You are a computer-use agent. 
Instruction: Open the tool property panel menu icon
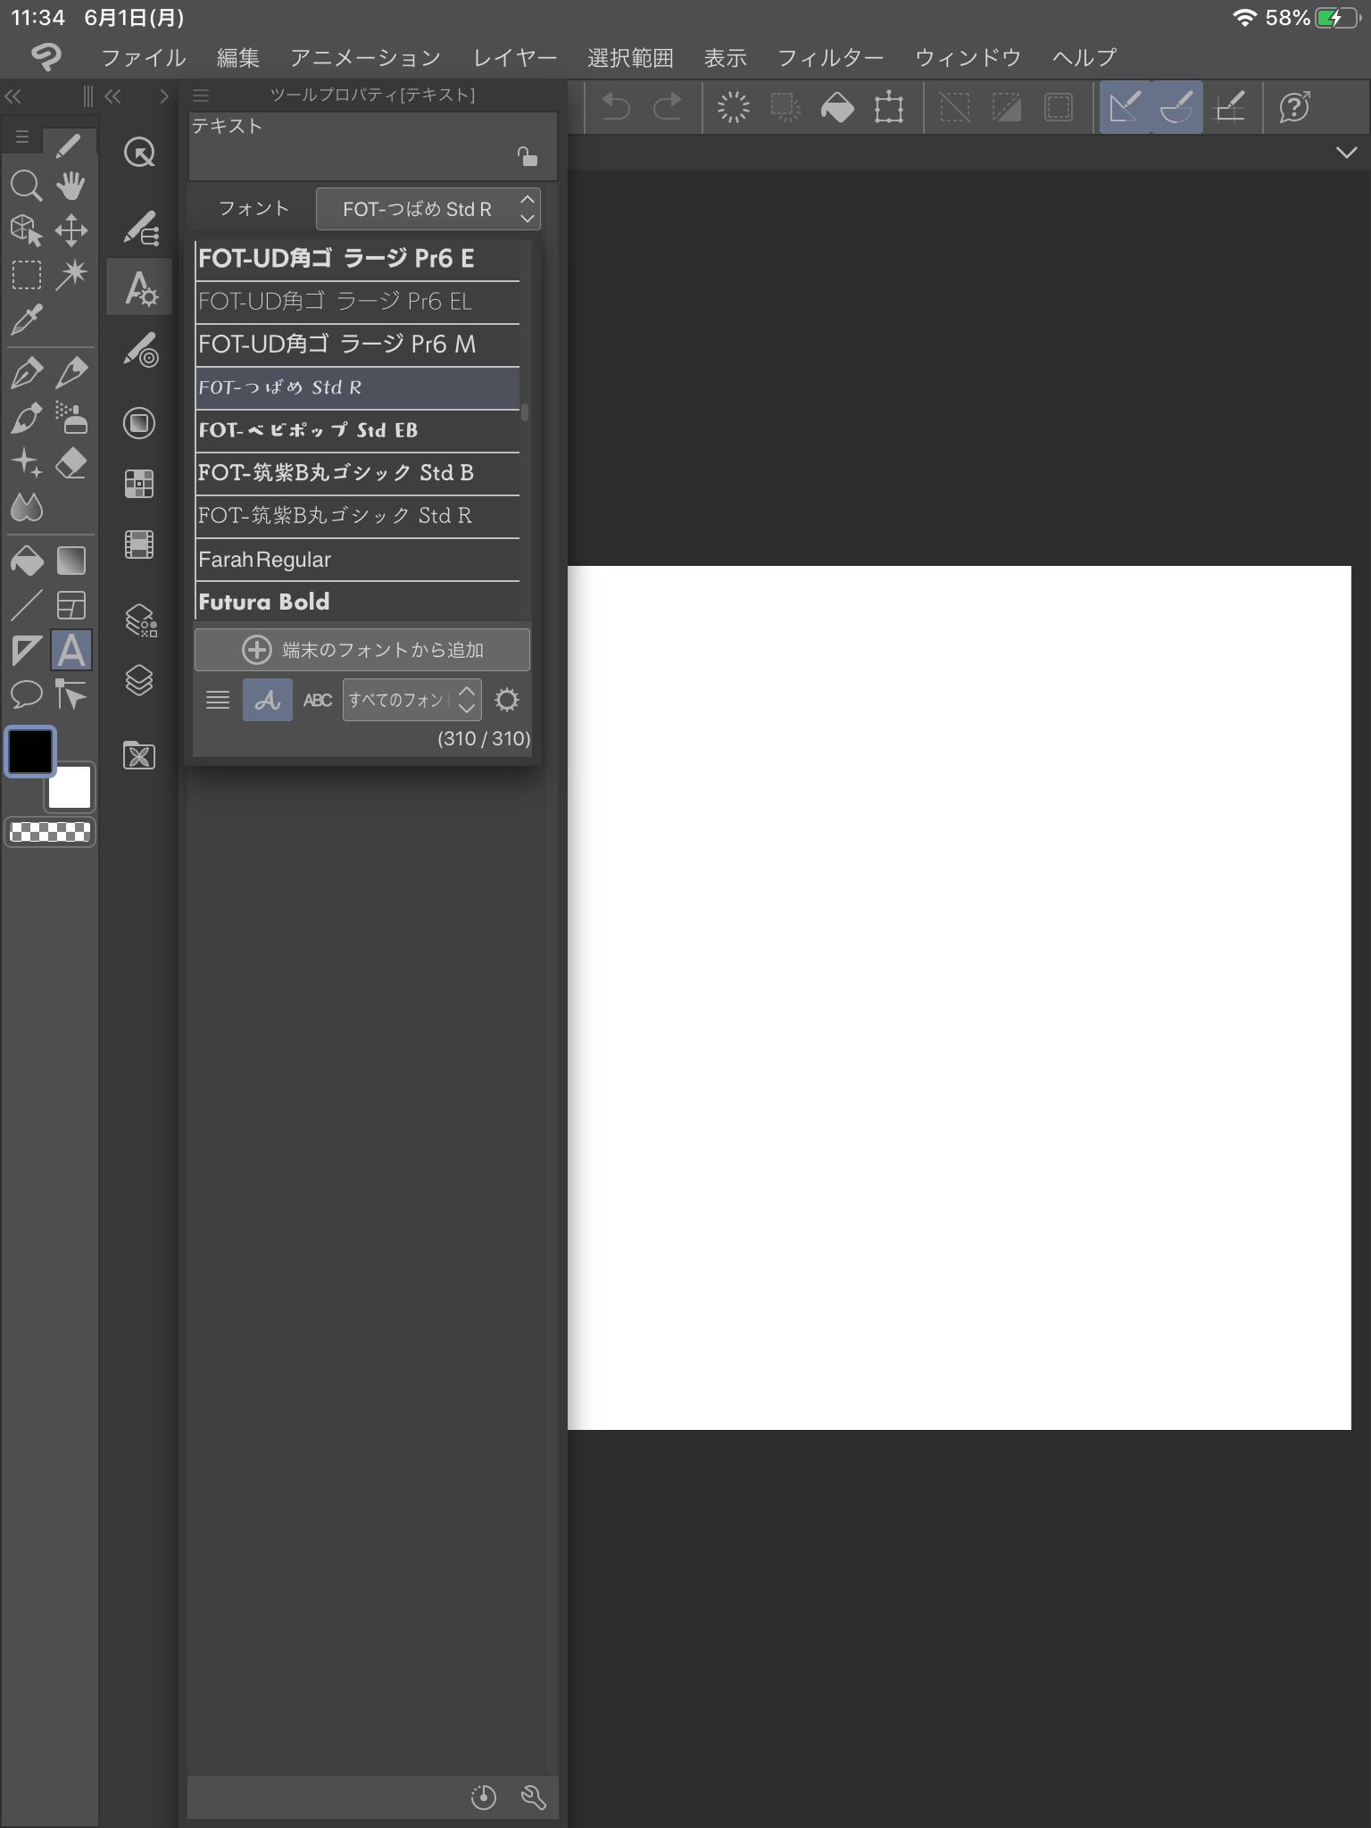201,95
